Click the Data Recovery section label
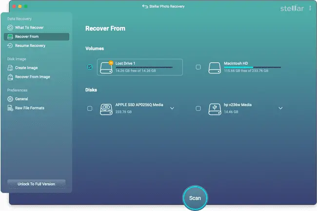The image size is (317, 211). click(20, 19)
